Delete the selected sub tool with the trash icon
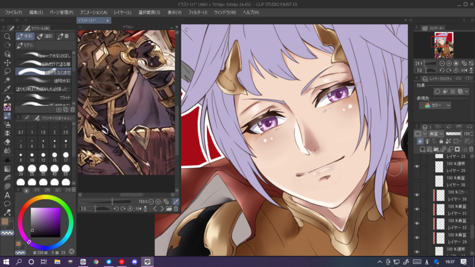475x267 pixels. click(73, 109)
